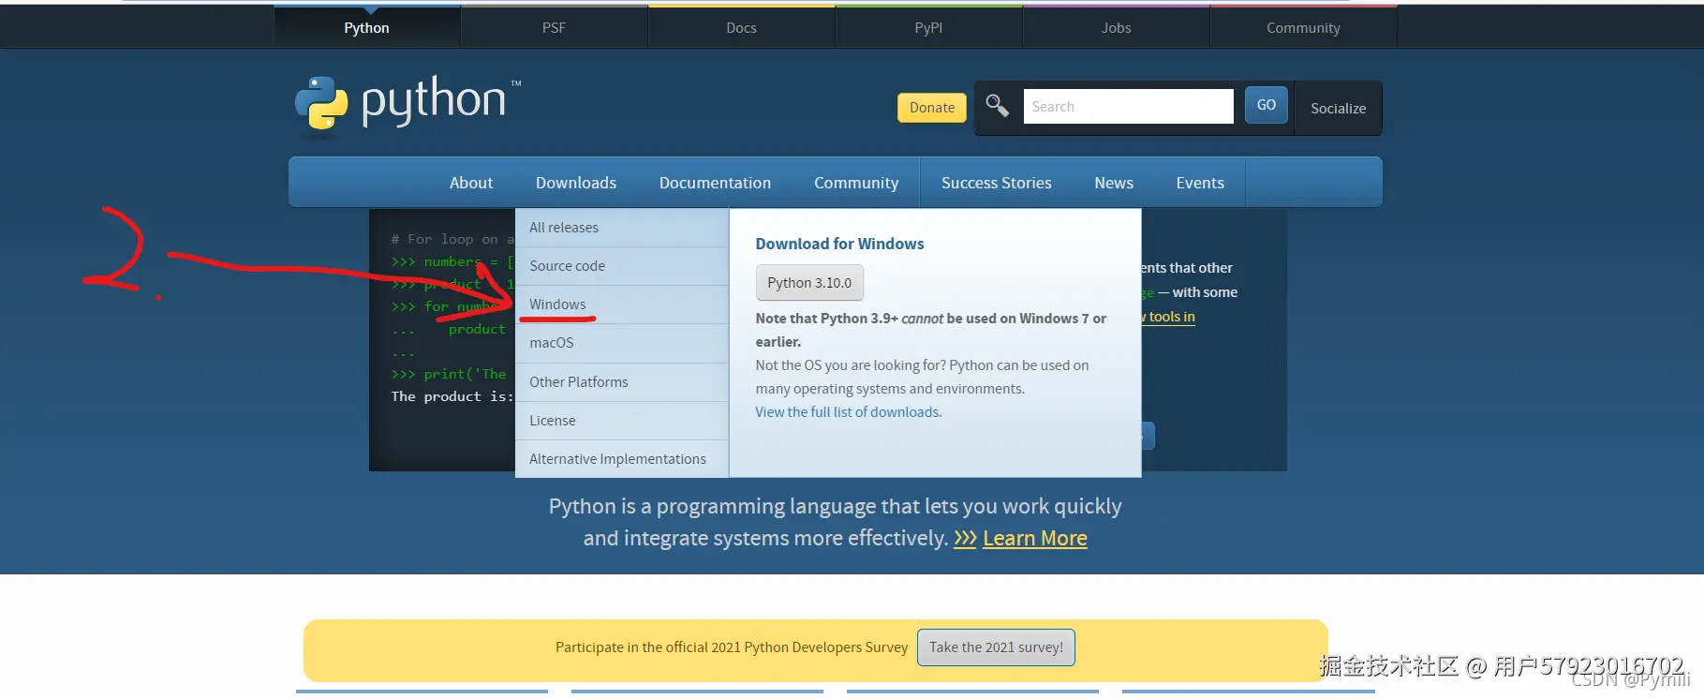This screenshot has height=699, width=1704.
Task: Open the Downloads navigation menu
Action: coord(576,183)
